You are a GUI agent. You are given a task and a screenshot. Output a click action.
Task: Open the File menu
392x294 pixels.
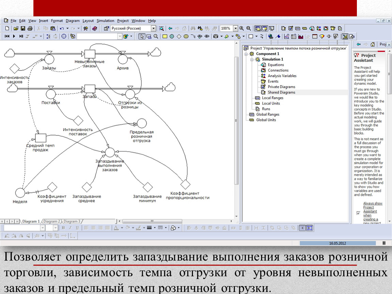point(13,21)
